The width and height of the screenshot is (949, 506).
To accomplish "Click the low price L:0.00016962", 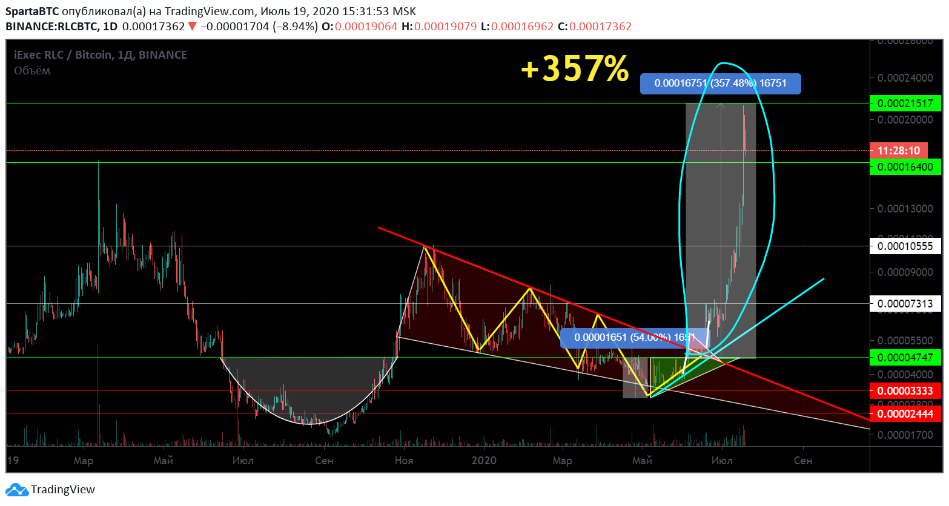I will (x=517, y=27).
